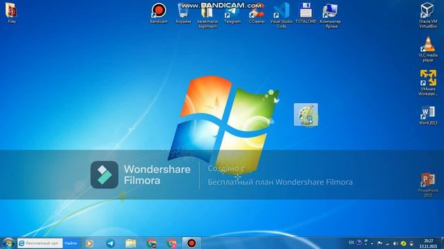
Task: Select the Bandicam desktop shortcut
Action: pos(159,13)
